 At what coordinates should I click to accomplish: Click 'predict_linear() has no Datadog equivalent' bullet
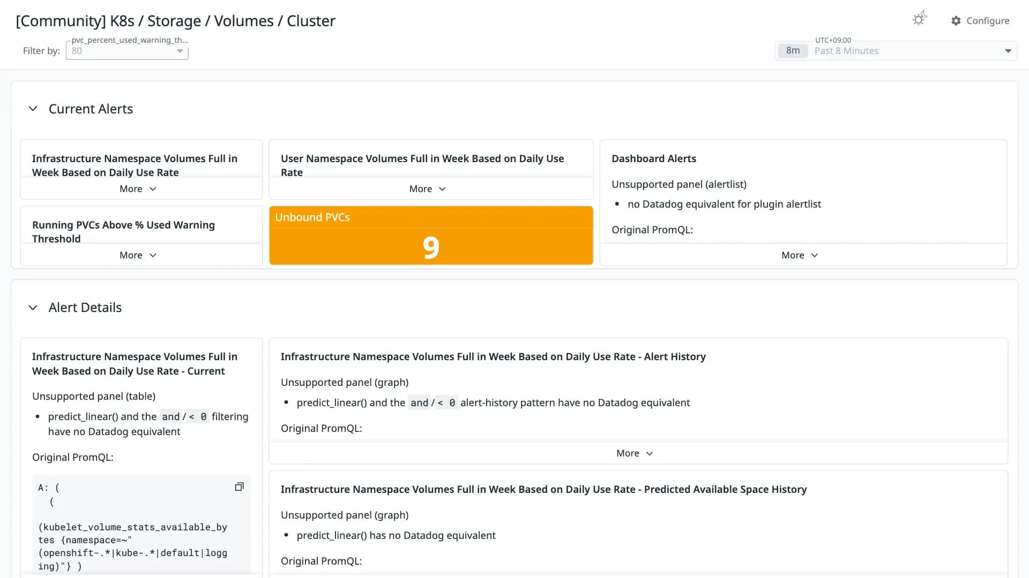[x=396, y=535]
